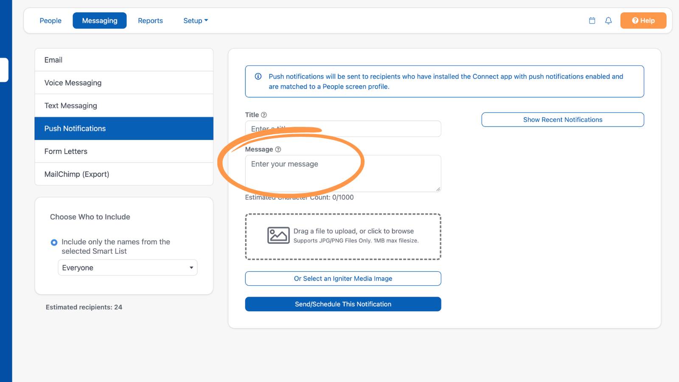This screenshot has height=382, width=679.
Task: Click the Title help question-mark icon
Action: click(264, 115)
